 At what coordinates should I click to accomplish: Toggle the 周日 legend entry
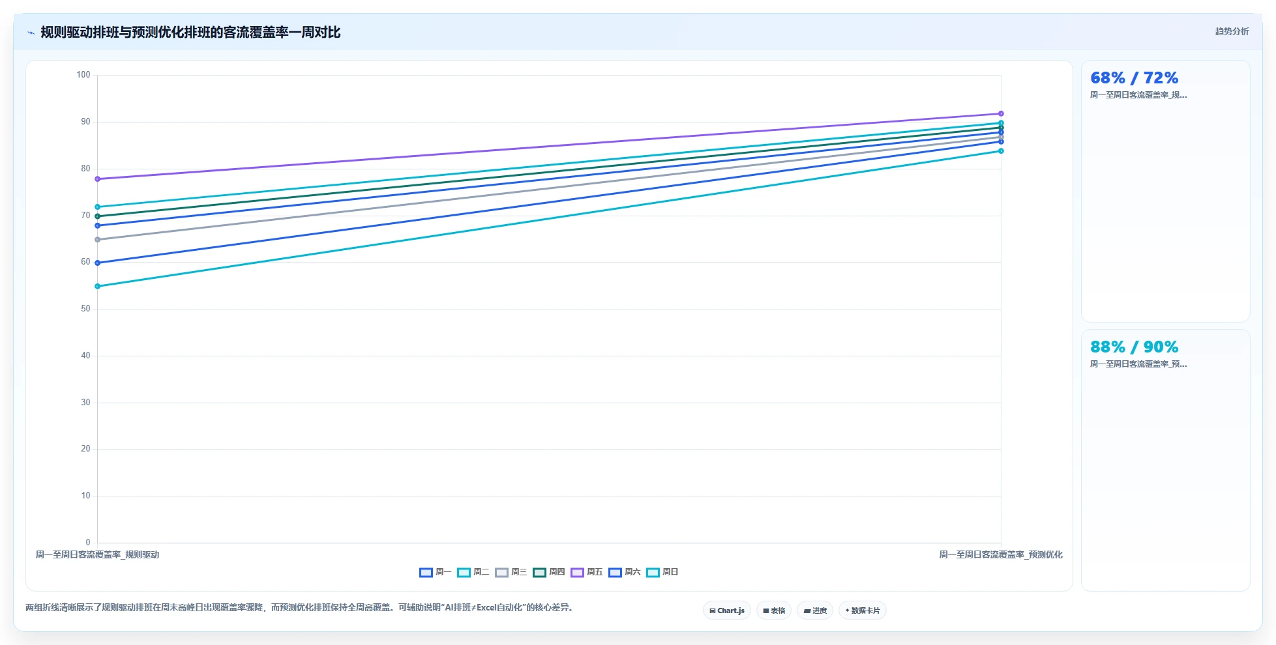(x=662, y=572)
